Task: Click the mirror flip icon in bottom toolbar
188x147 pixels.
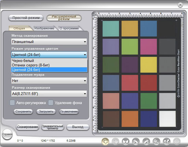Action: (125, 142)
